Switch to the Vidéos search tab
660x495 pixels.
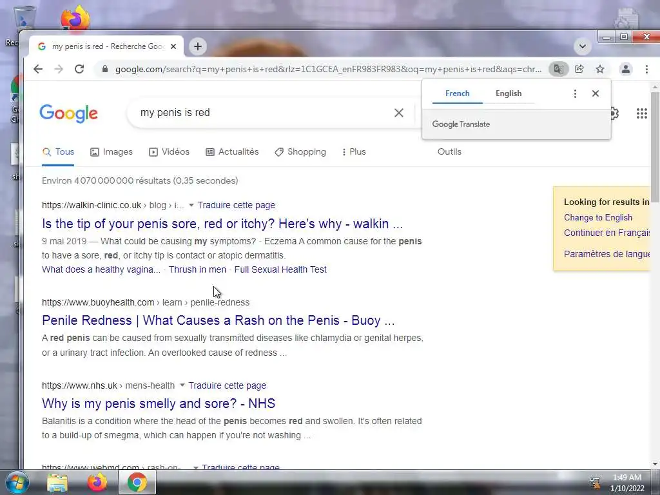[x=170, y=152]
